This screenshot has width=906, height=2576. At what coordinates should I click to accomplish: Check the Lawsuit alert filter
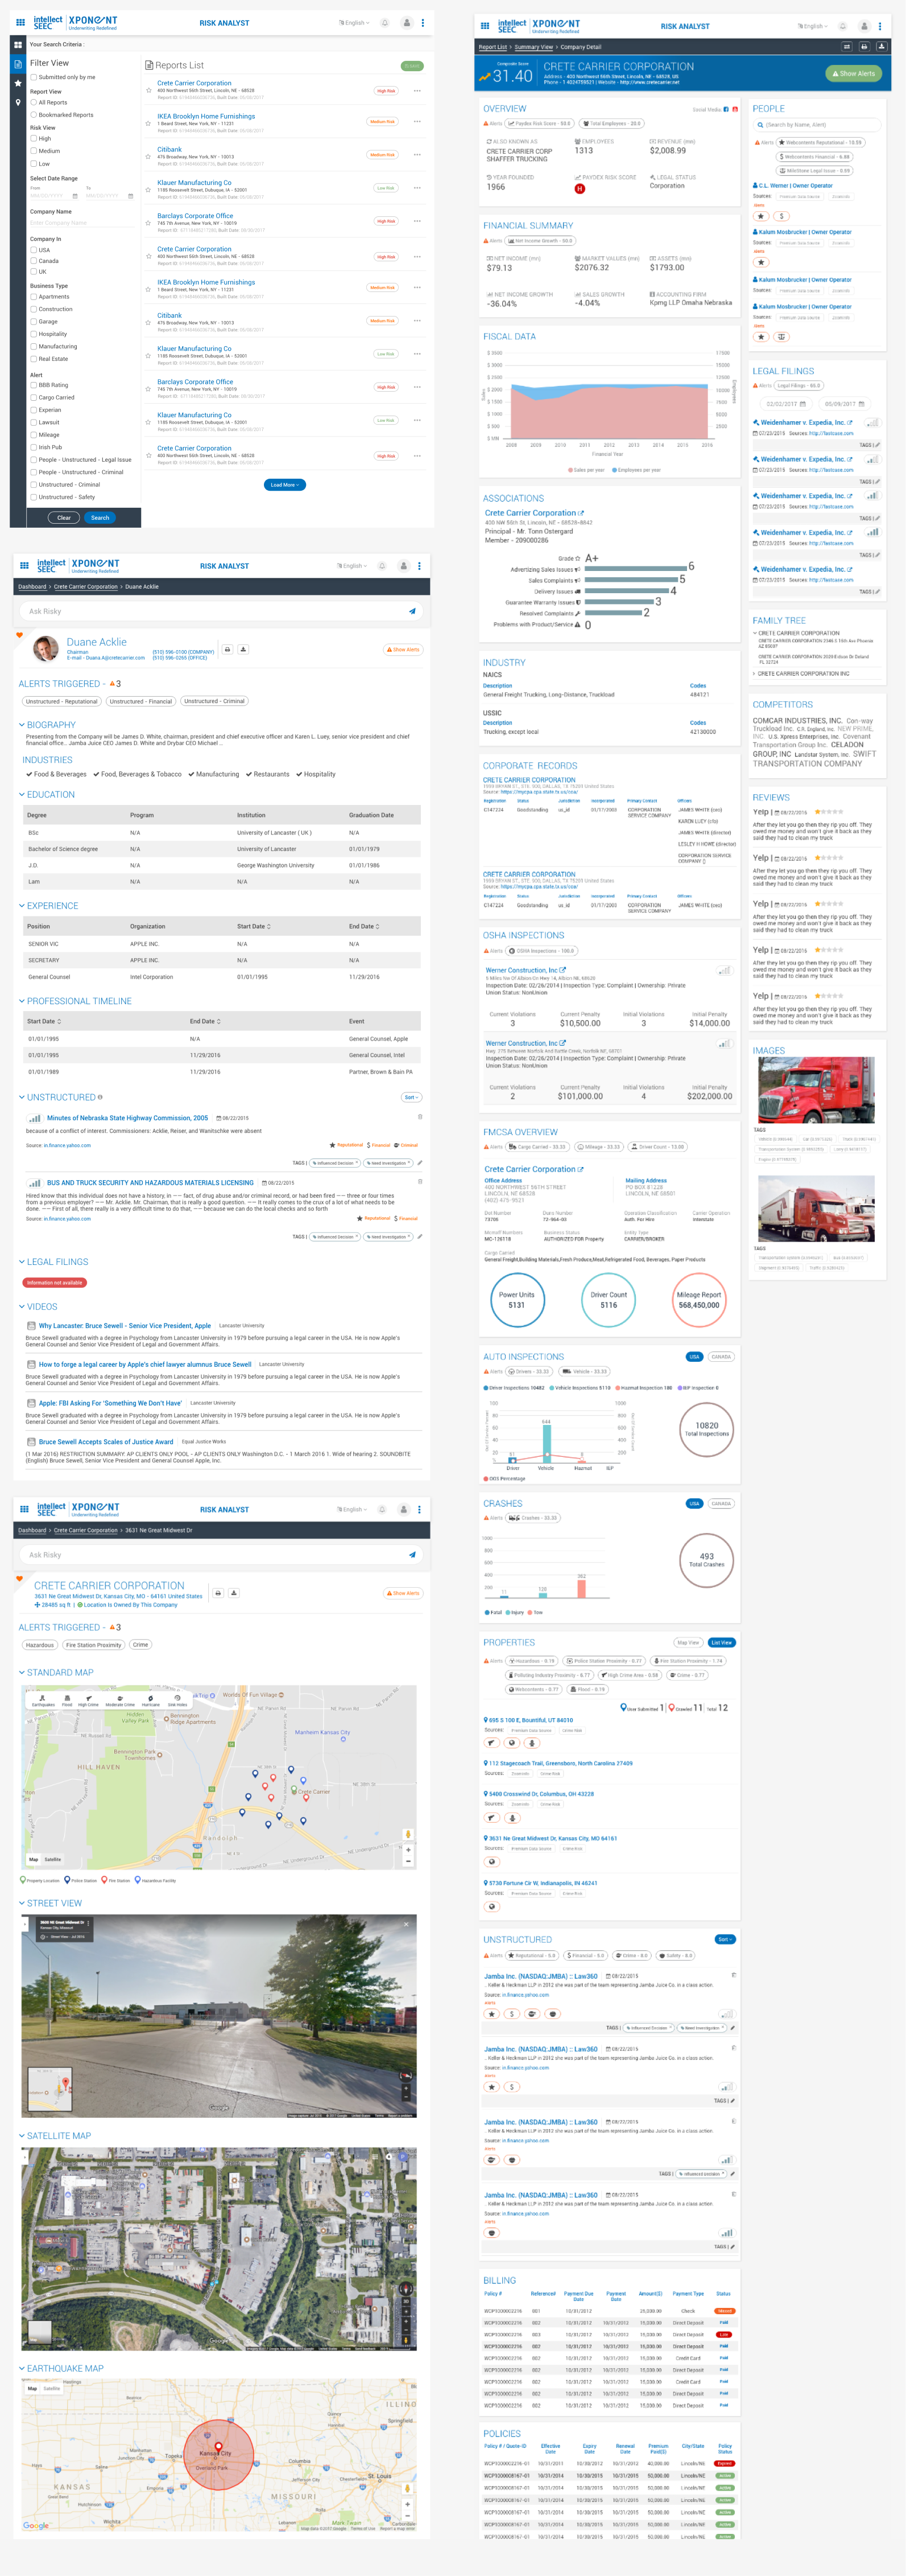coord(33,422)
